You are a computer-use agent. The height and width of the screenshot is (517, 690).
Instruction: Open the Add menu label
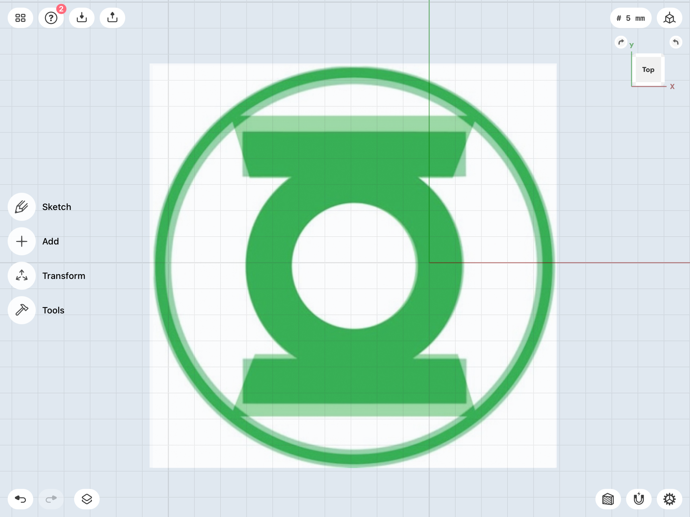51,241
